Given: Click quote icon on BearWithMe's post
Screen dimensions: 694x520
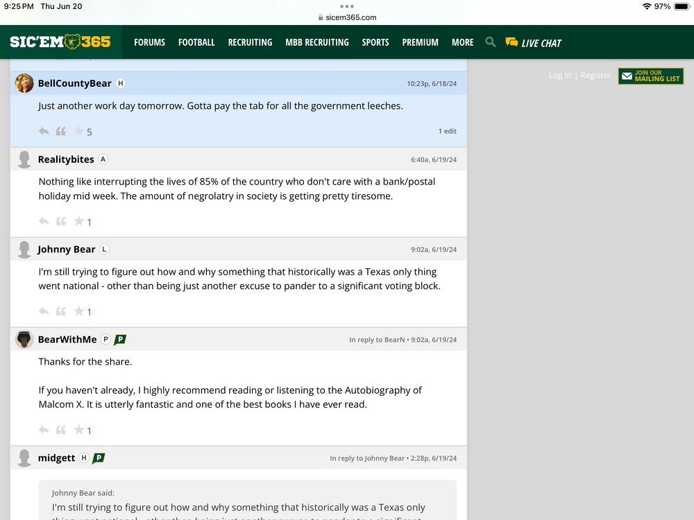Looking at the screenshot, I should [61, 430].
